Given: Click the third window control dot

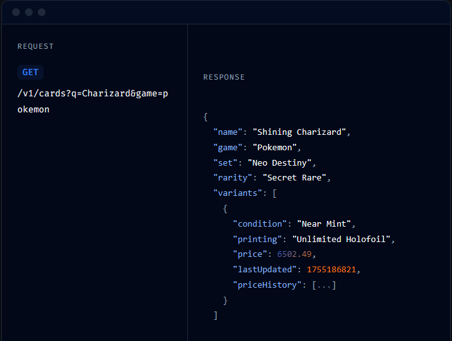Looking at the screenshot, I should [42, 12].
